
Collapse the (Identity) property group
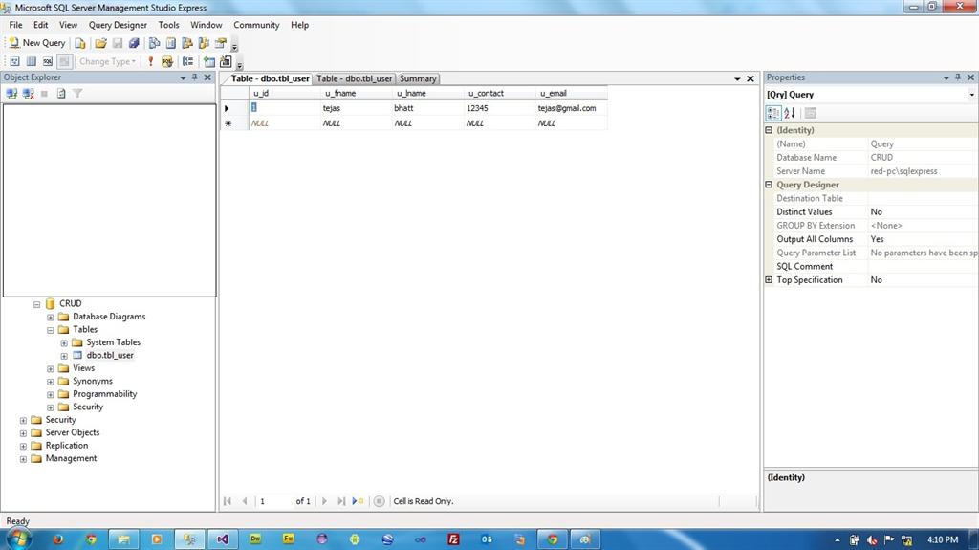click(769, 130)
